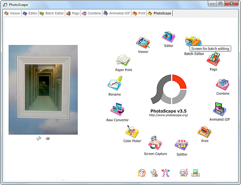Open the Color Picker icon
This screenshot has width=241, height=185.
(132, 132)
